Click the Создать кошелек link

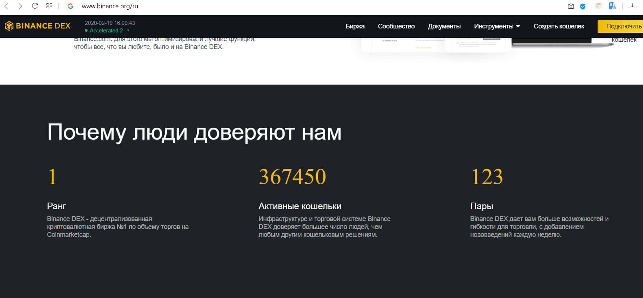(559, 26)
